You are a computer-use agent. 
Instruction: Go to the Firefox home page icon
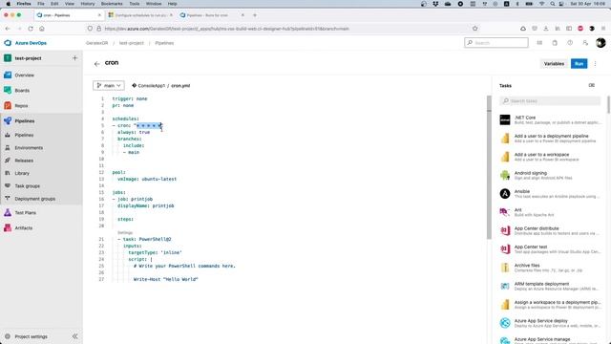click(42, 29)
